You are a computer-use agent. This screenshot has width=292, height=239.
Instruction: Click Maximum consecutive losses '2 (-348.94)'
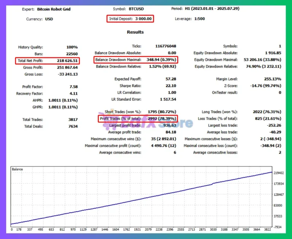pyautogui.click(x=271, y=139)
